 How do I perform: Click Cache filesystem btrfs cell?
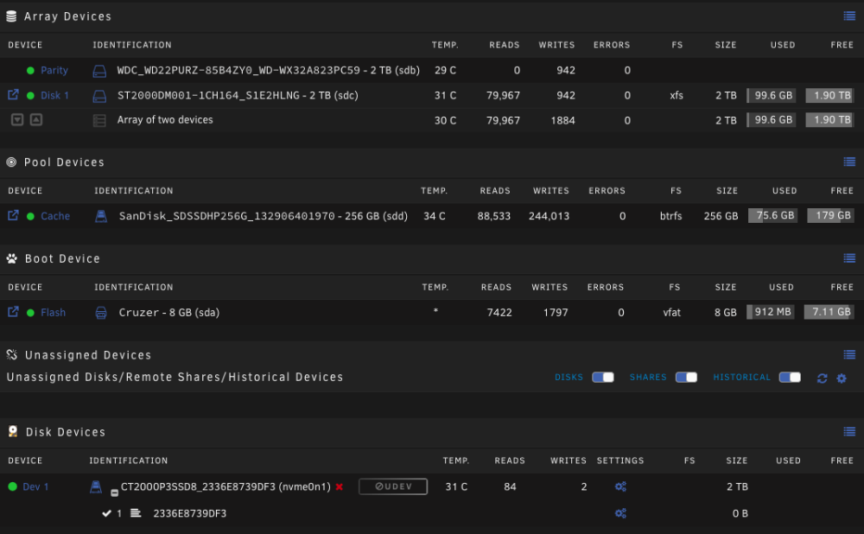pos(670,216)
